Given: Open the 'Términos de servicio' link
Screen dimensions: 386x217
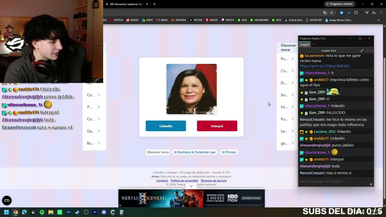Looking at the screenshot, I should click(214, 181).
